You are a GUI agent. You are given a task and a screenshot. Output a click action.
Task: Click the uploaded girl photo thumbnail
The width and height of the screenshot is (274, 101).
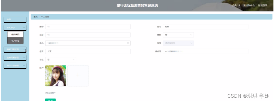pyautogui.click(x=56, y=76)
